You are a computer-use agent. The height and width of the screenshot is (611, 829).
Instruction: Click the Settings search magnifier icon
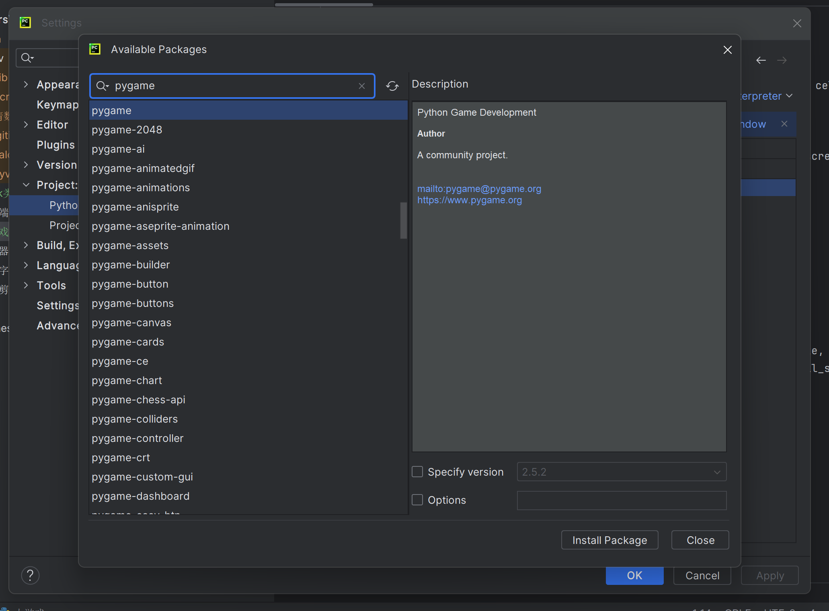coord(27,58)
